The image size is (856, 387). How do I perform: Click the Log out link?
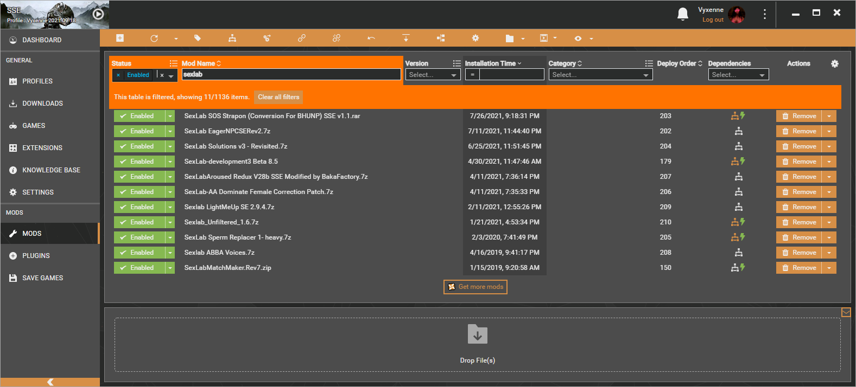pos(713,20)
